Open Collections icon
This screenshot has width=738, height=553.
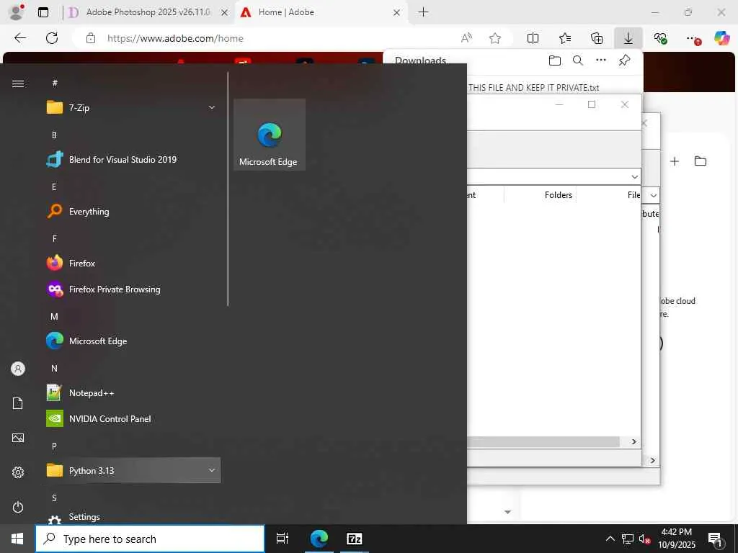(x=597, y=38)
